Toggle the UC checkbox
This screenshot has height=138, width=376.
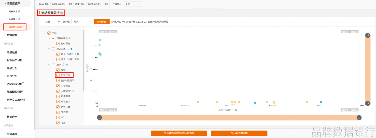pos(58,117)
